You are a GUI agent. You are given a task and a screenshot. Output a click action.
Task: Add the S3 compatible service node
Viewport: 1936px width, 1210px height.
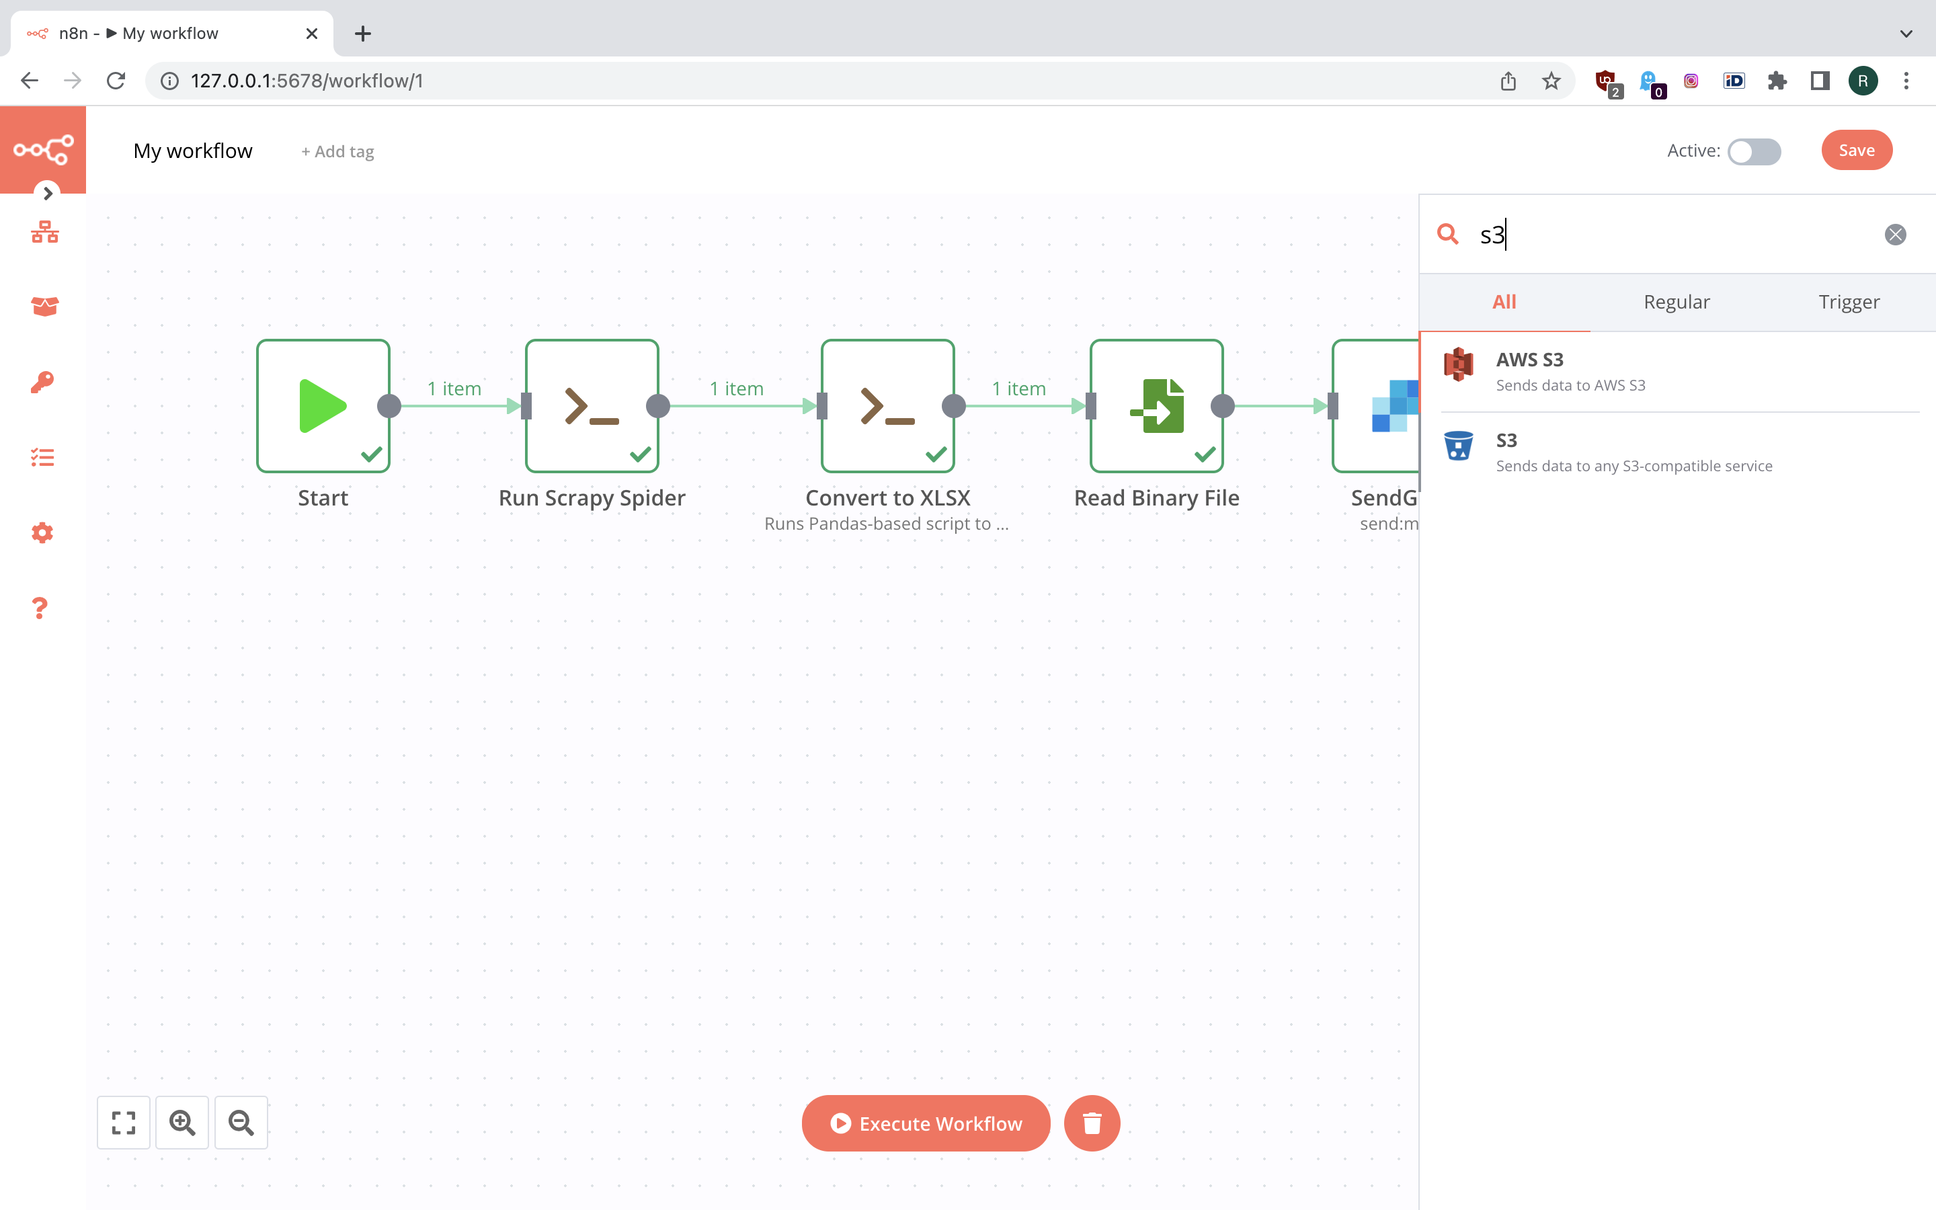[1679, 452]
